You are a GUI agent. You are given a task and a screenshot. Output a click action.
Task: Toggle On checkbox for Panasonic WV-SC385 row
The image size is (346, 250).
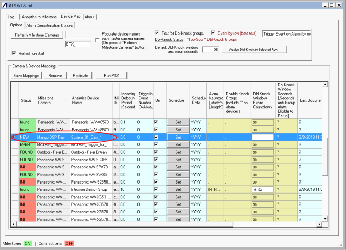click(156, 160)
